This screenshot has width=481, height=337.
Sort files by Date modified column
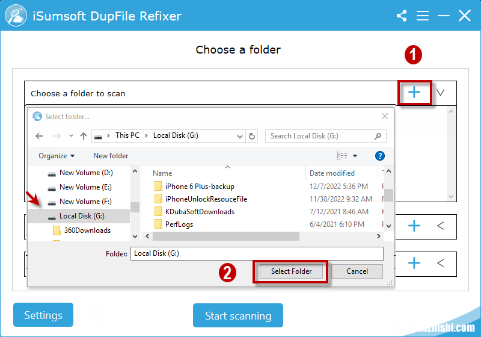pos(332,173)
